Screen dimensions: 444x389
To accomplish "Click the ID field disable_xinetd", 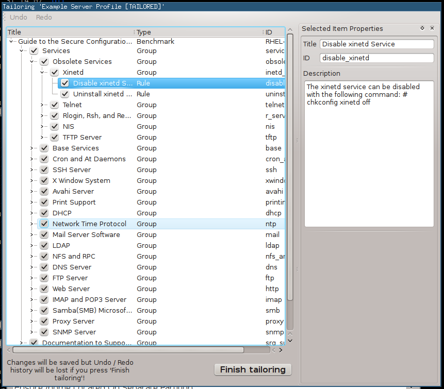I will tap(376, 58).
